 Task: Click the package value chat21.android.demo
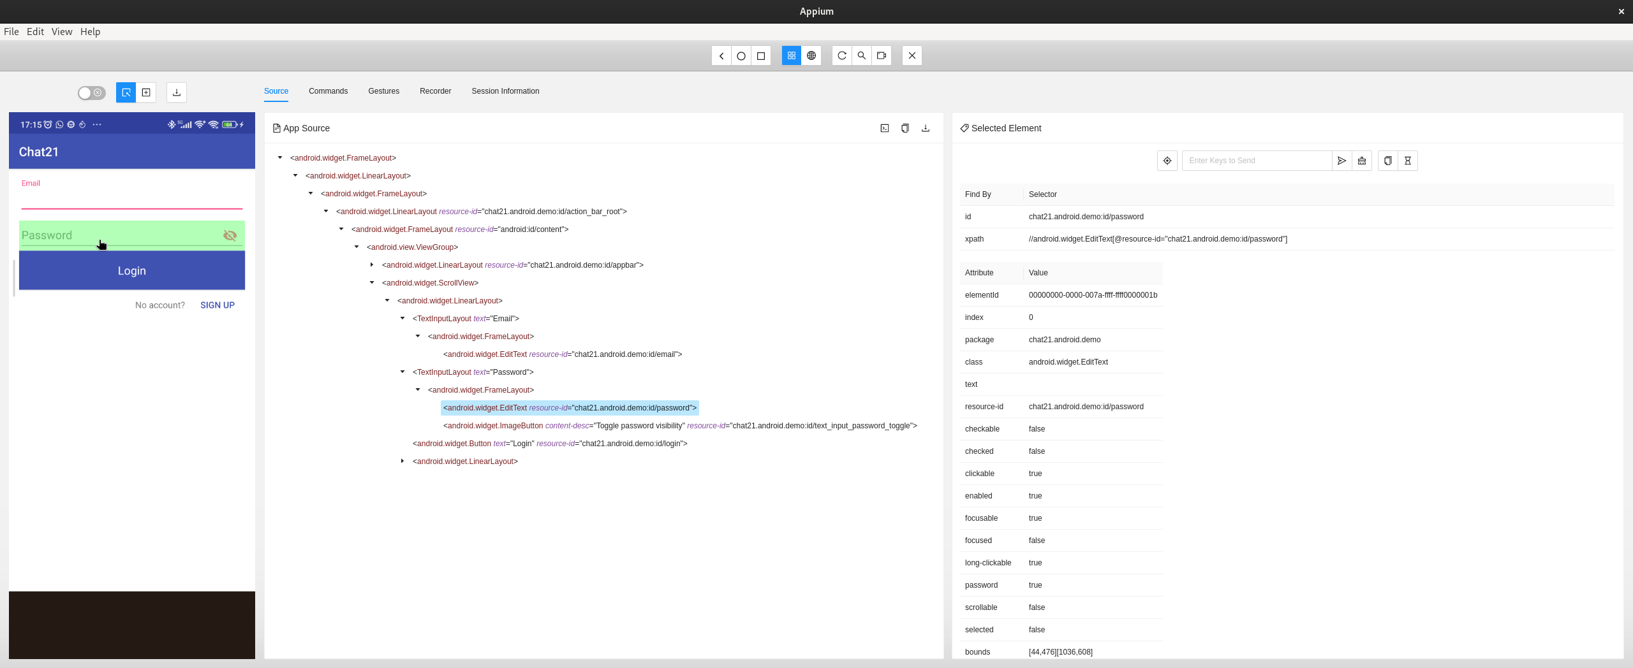coord(1064,340)
